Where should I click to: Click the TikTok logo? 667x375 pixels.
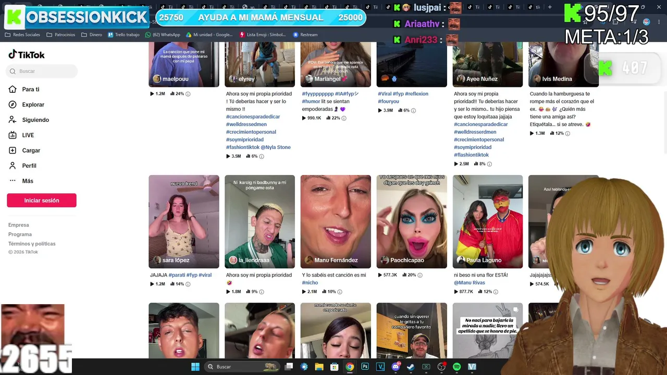(x=27, y=55)
